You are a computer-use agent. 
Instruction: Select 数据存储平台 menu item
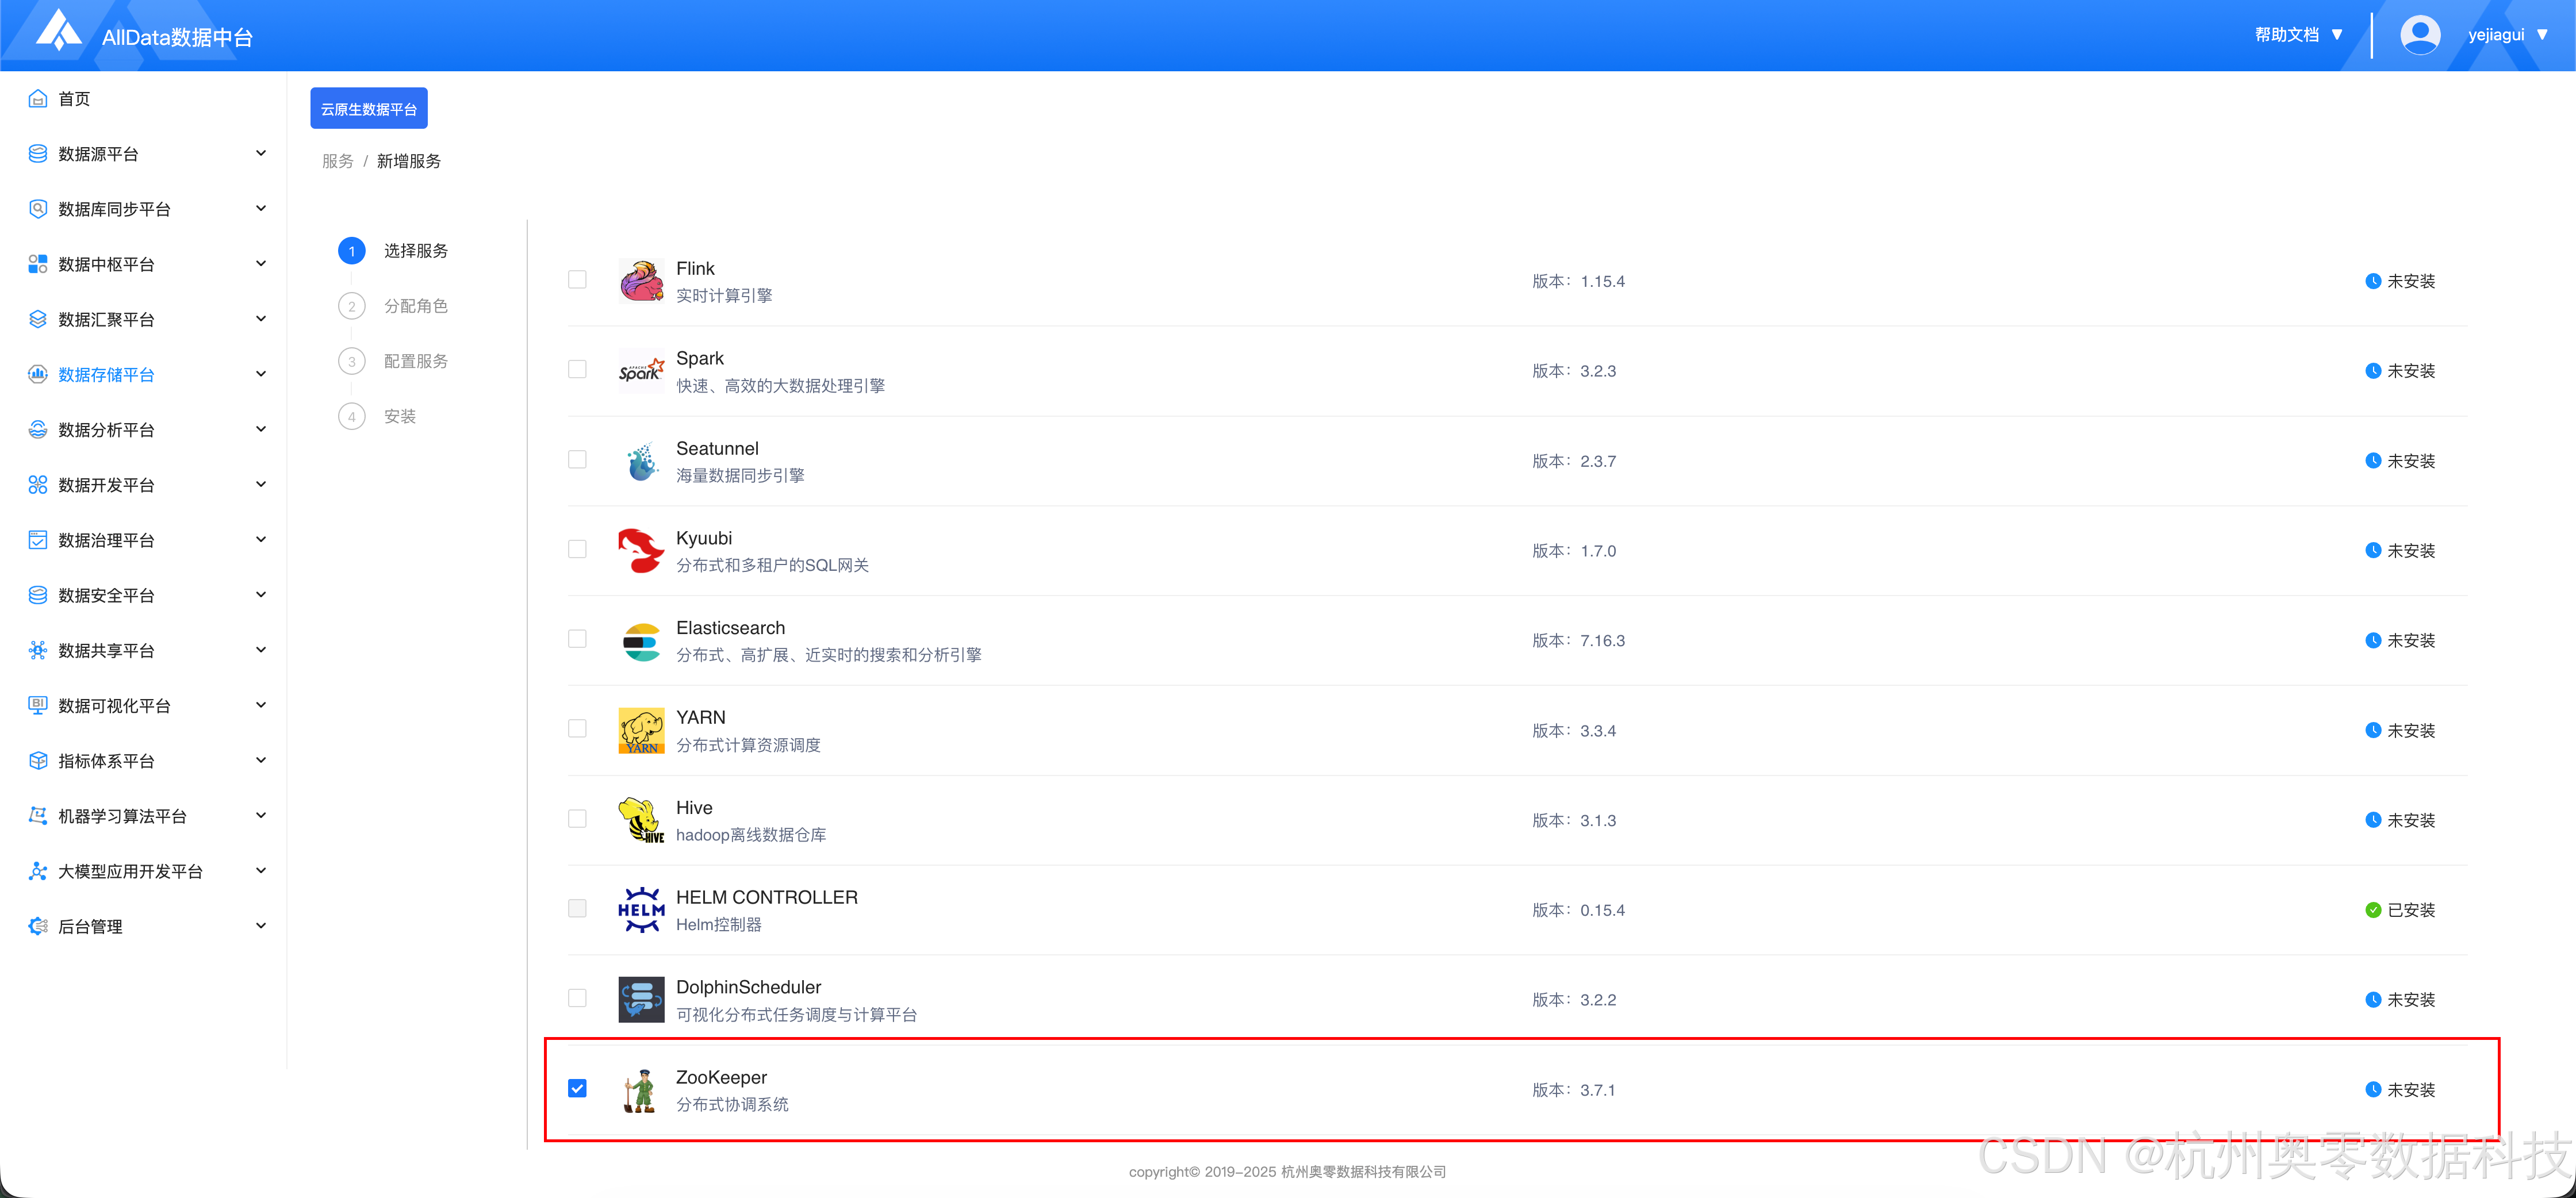(107, 375)
